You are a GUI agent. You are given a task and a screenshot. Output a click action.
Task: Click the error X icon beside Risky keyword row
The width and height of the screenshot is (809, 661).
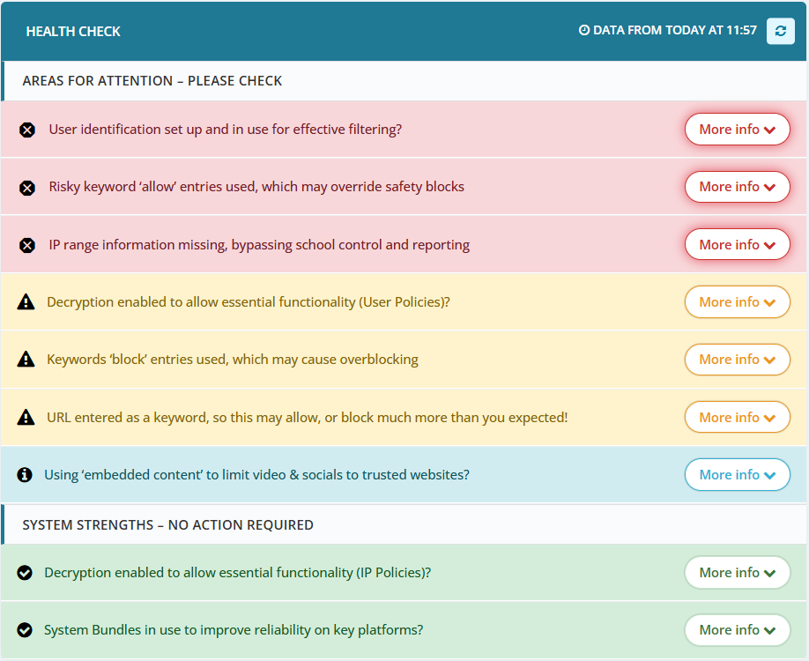27,188
